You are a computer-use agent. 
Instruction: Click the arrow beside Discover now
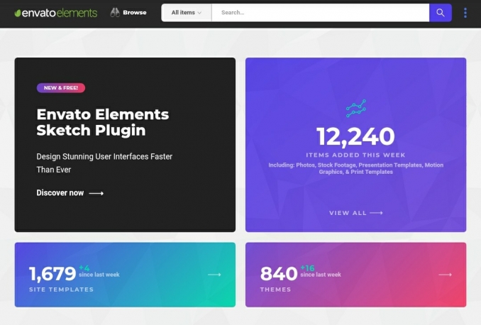[96, 193]
